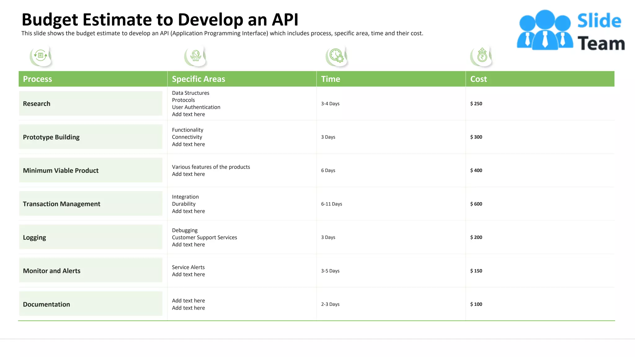This screenshot has height=357, width=635.
Task: Select the 'User Authentication' text
Action: (x=196, y=107)
